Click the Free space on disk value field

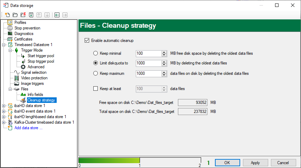pos(192,103)
